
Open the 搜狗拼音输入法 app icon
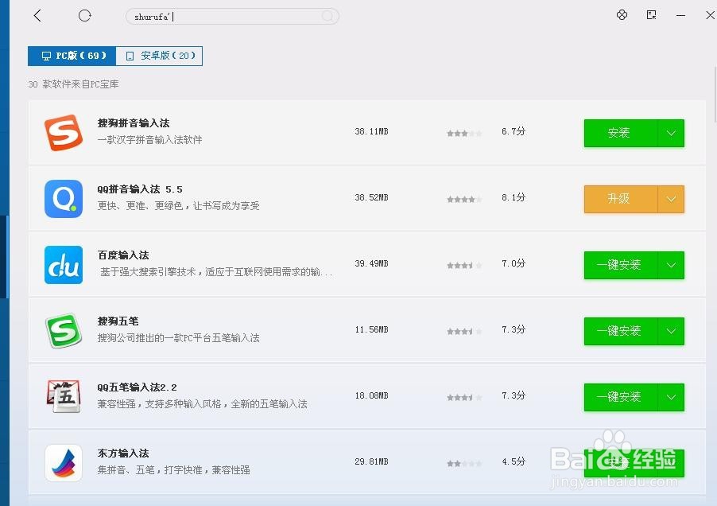pos(64,132)
